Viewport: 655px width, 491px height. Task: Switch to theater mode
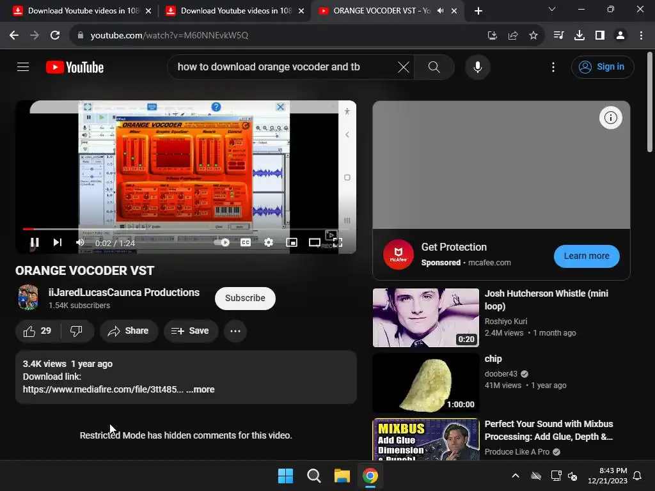pos(315,242)
